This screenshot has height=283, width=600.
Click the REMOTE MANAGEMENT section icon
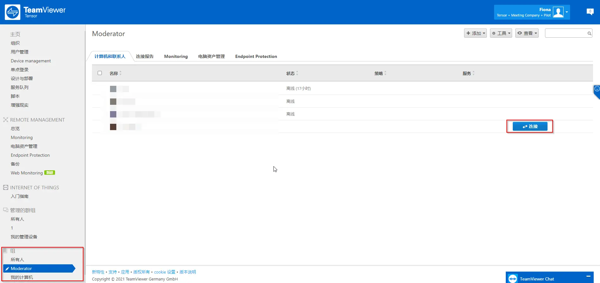pyautogui.click(x=6, y=120)
